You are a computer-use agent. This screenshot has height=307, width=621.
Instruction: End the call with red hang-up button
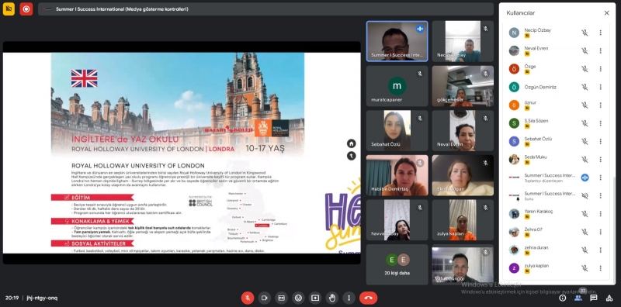click(368, 298)
